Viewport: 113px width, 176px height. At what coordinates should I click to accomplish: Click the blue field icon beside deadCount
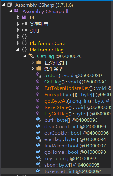(x=38, y=126)
